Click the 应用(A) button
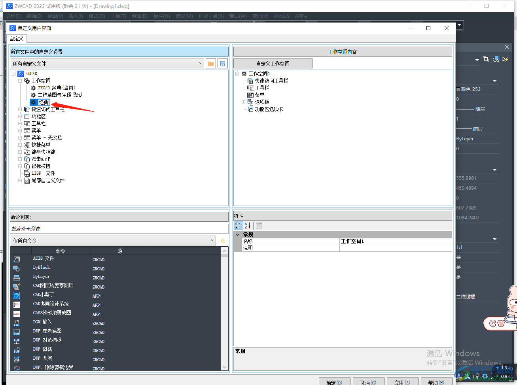Screen dimensions: 517x385 click(402, 382)
